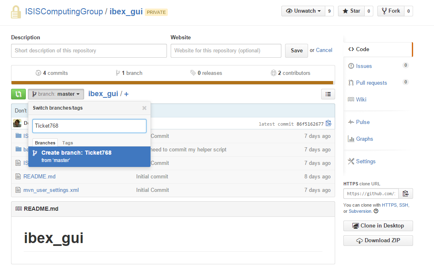
Task: View the Pulse activity page
Action: 363,122
